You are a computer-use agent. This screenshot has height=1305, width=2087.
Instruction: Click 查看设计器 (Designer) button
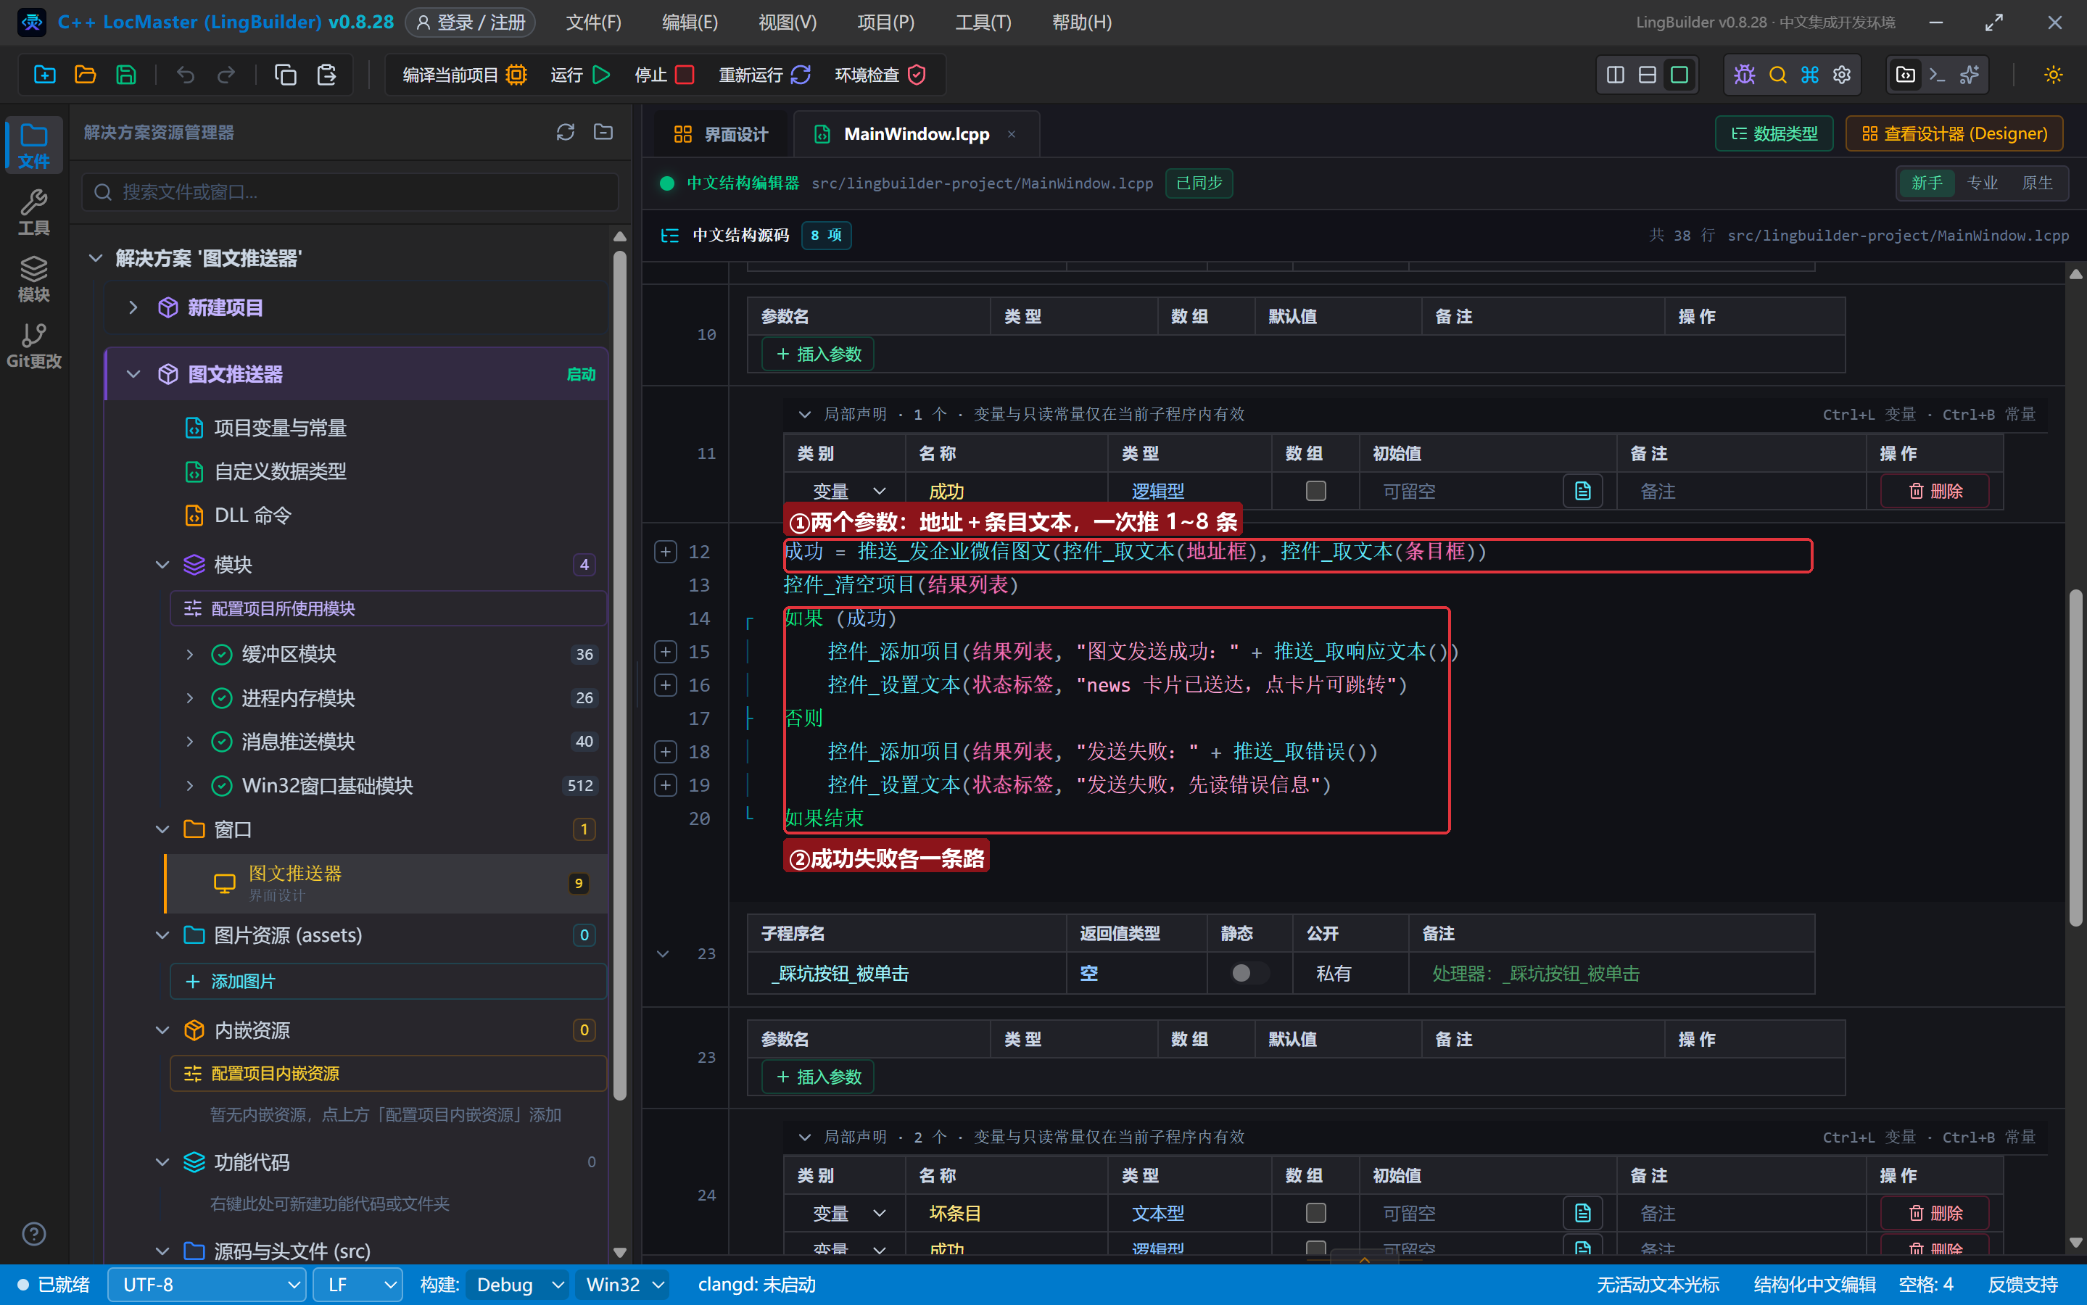click(1954, 134)
